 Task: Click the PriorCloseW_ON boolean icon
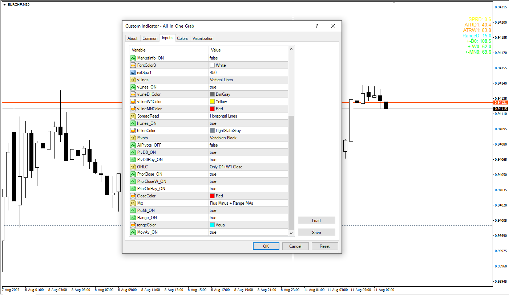[133, 181]
